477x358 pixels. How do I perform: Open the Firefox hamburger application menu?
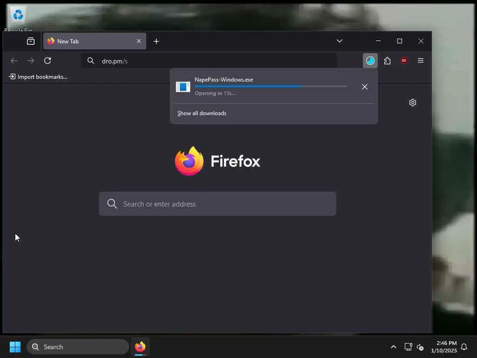[421, 61]
